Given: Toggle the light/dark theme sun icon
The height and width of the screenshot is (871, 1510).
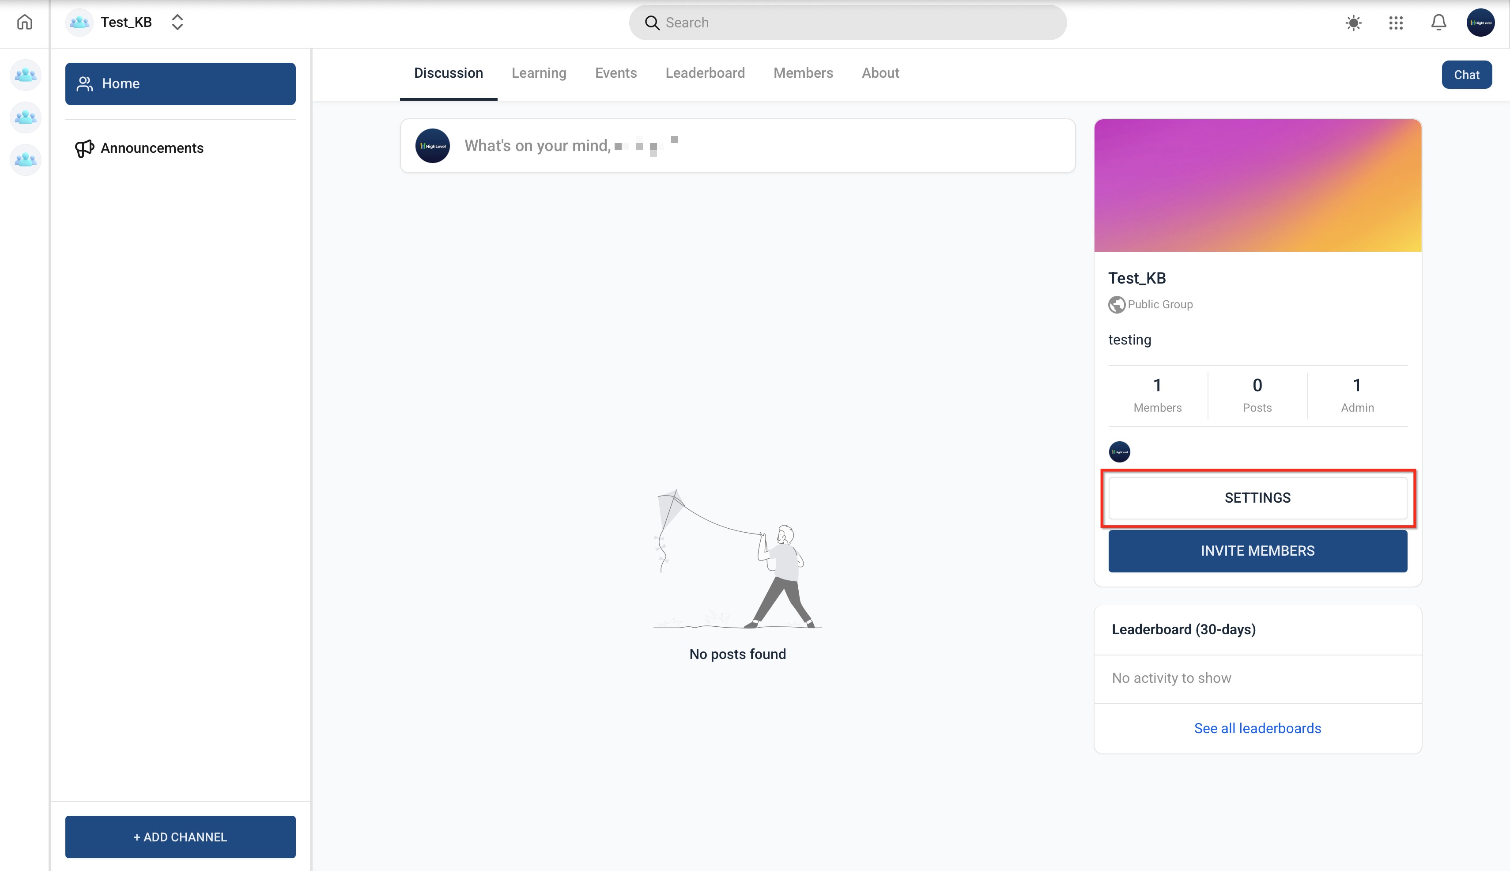Looking at the screenshot, I should coord(1353,23).
